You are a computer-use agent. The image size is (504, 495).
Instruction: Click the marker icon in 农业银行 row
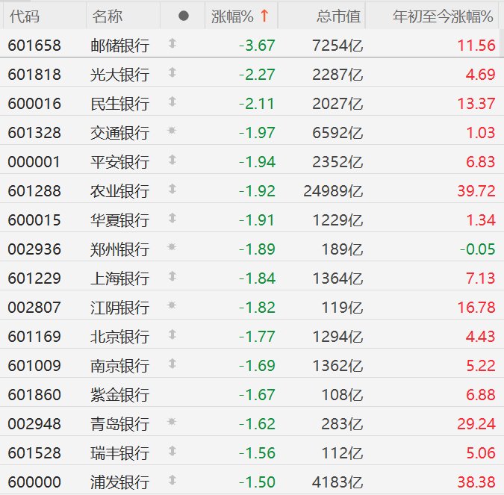[172, 189]
